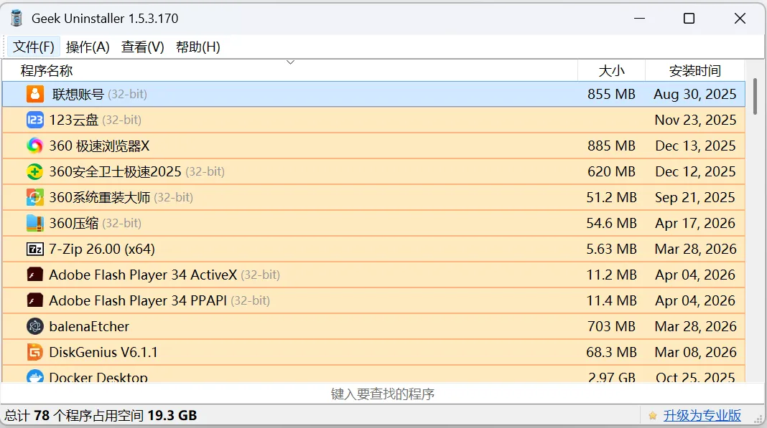Click the 11.4 MB size value
Viewport: 767px width, 428px height.
(x=611, y=300)
